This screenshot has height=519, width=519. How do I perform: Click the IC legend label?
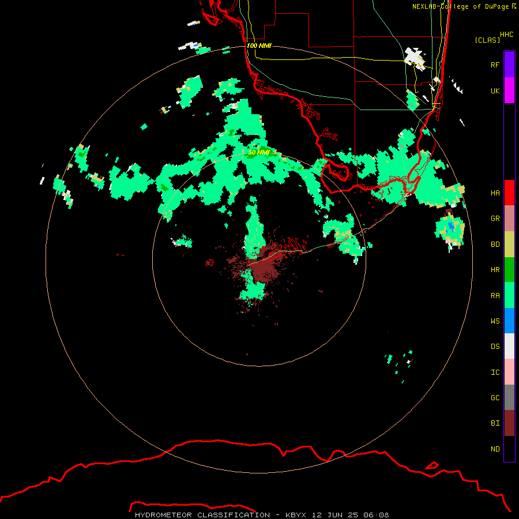click(x=495, y=372)
